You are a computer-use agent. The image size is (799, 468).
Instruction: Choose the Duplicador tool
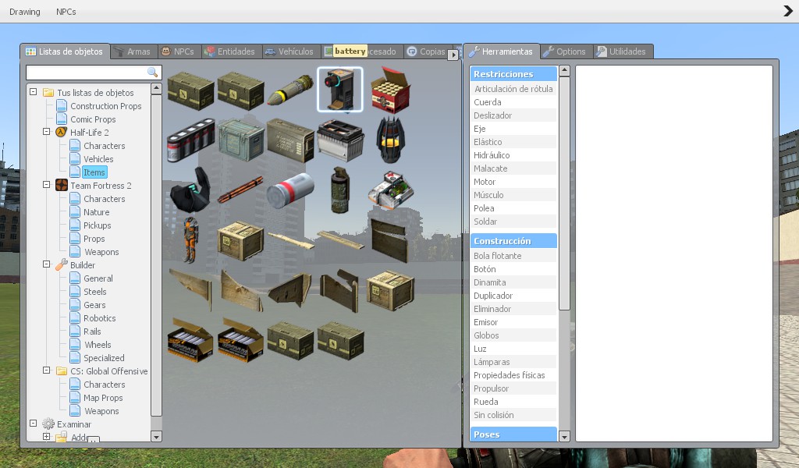[x=513, y=296]
